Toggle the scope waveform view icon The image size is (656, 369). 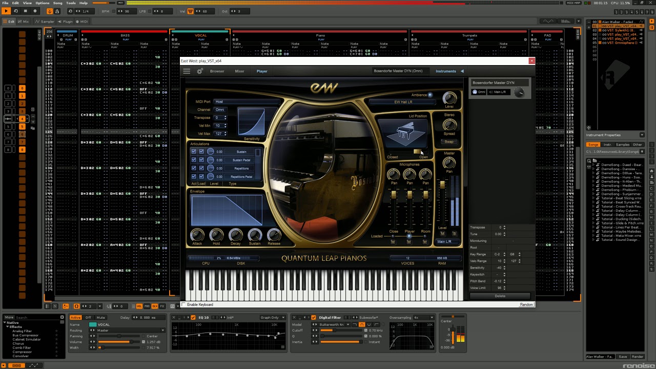click(x=548, y=21)
